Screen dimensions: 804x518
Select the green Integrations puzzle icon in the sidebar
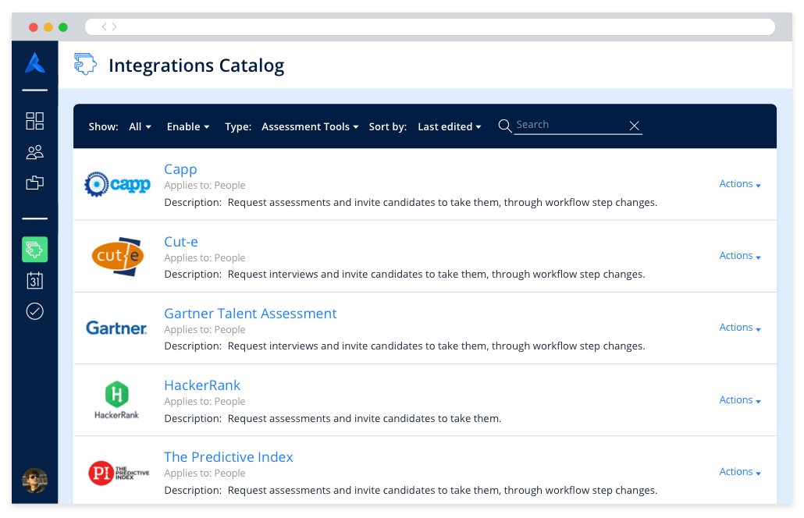[35, 250]
